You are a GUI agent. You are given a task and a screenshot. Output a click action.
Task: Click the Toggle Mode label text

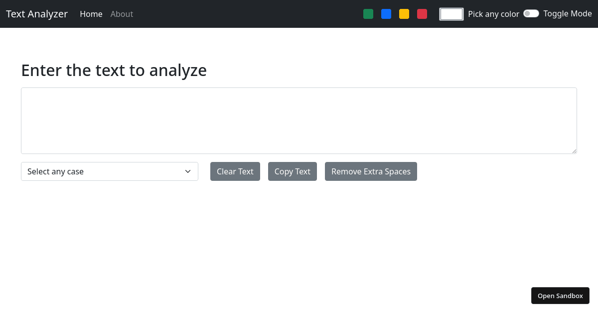tap(568, 13)
